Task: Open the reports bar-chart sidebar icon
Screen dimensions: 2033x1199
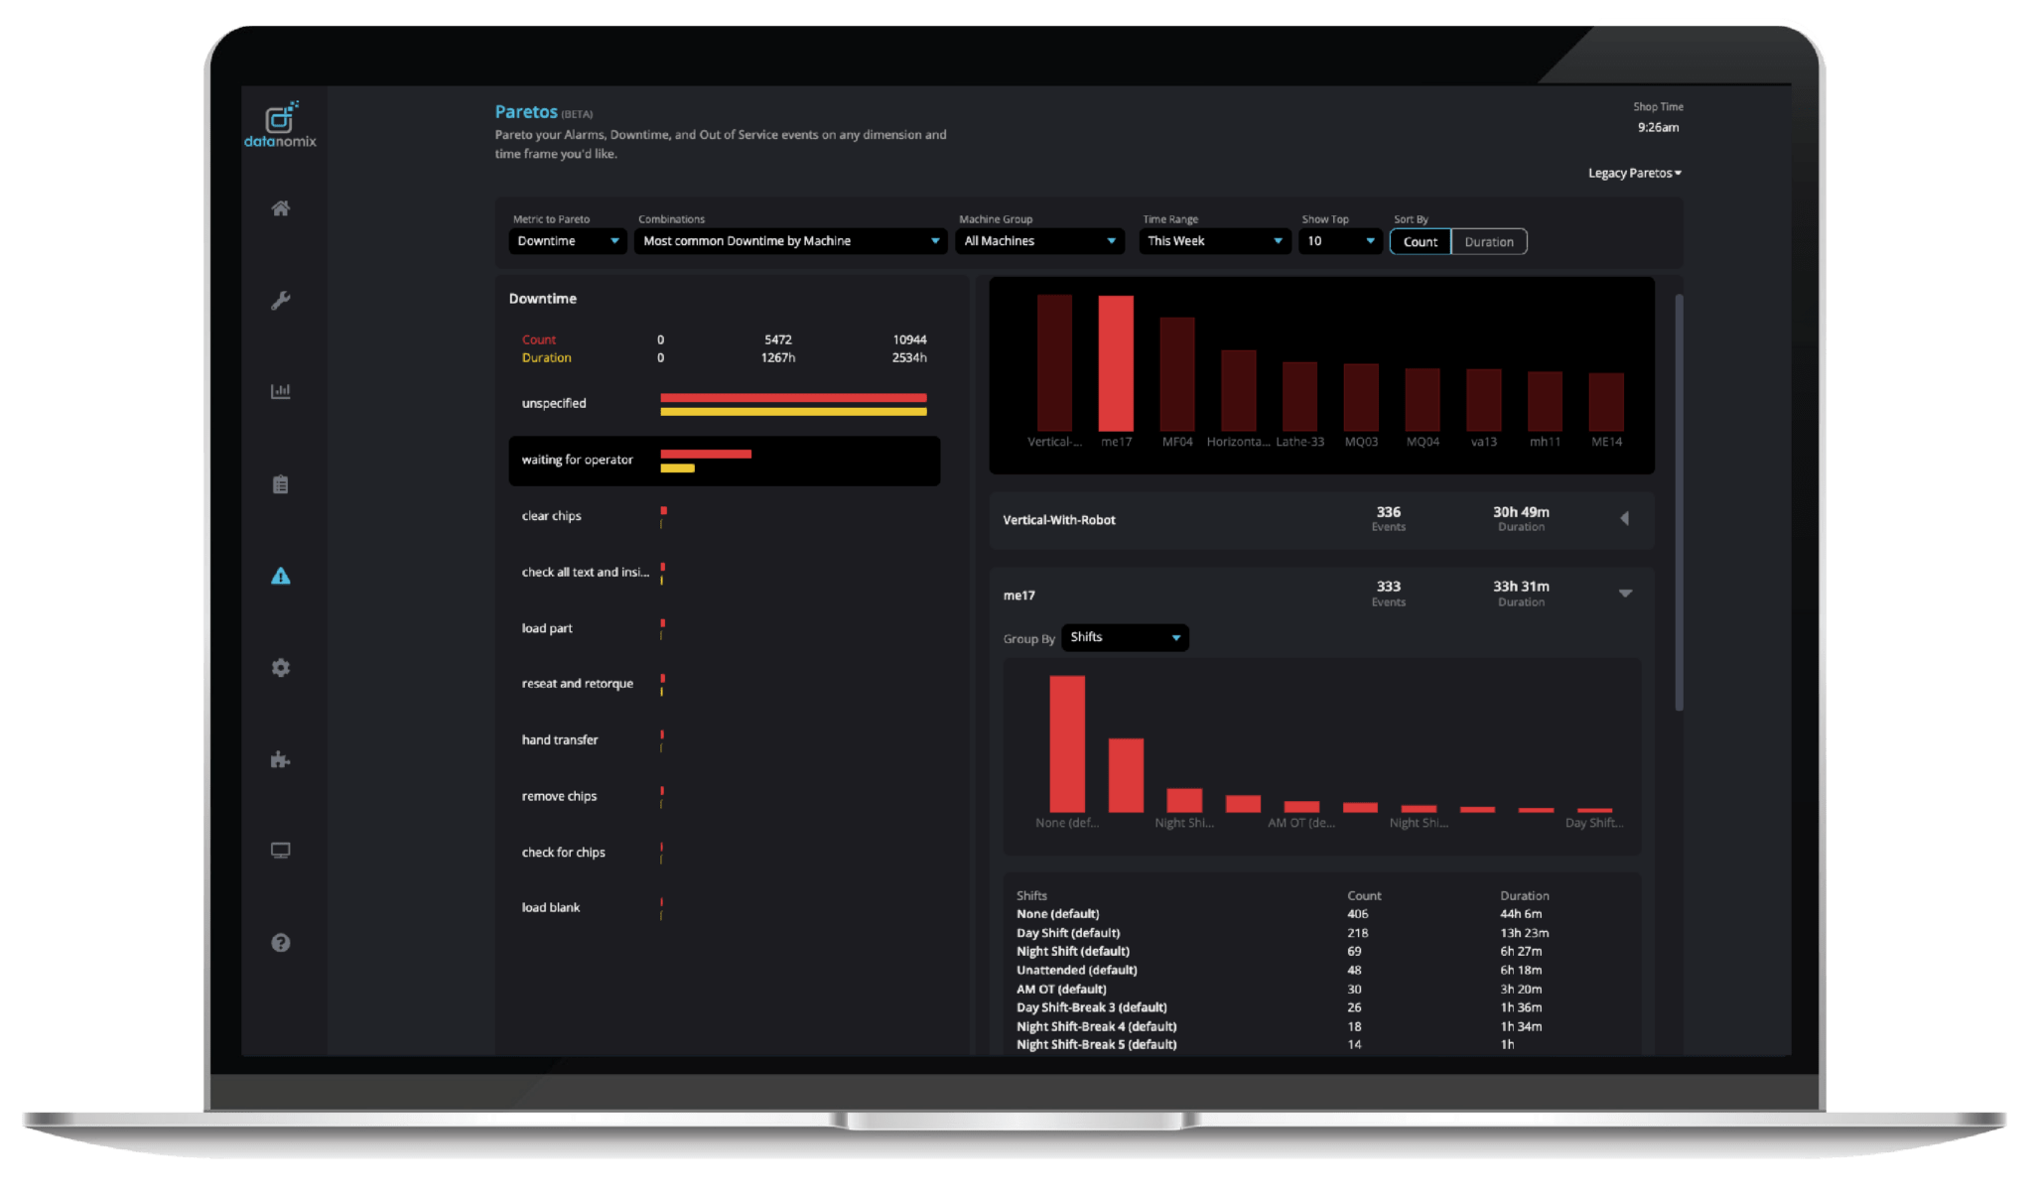Action: tap(281, 391)
